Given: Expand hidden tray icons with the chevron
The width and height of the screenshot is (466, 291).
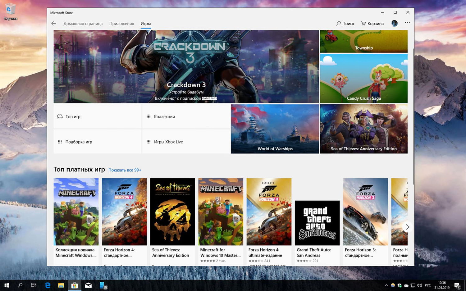Looking at the screenshot, I should pyautogui.click(x=386, y=285).
